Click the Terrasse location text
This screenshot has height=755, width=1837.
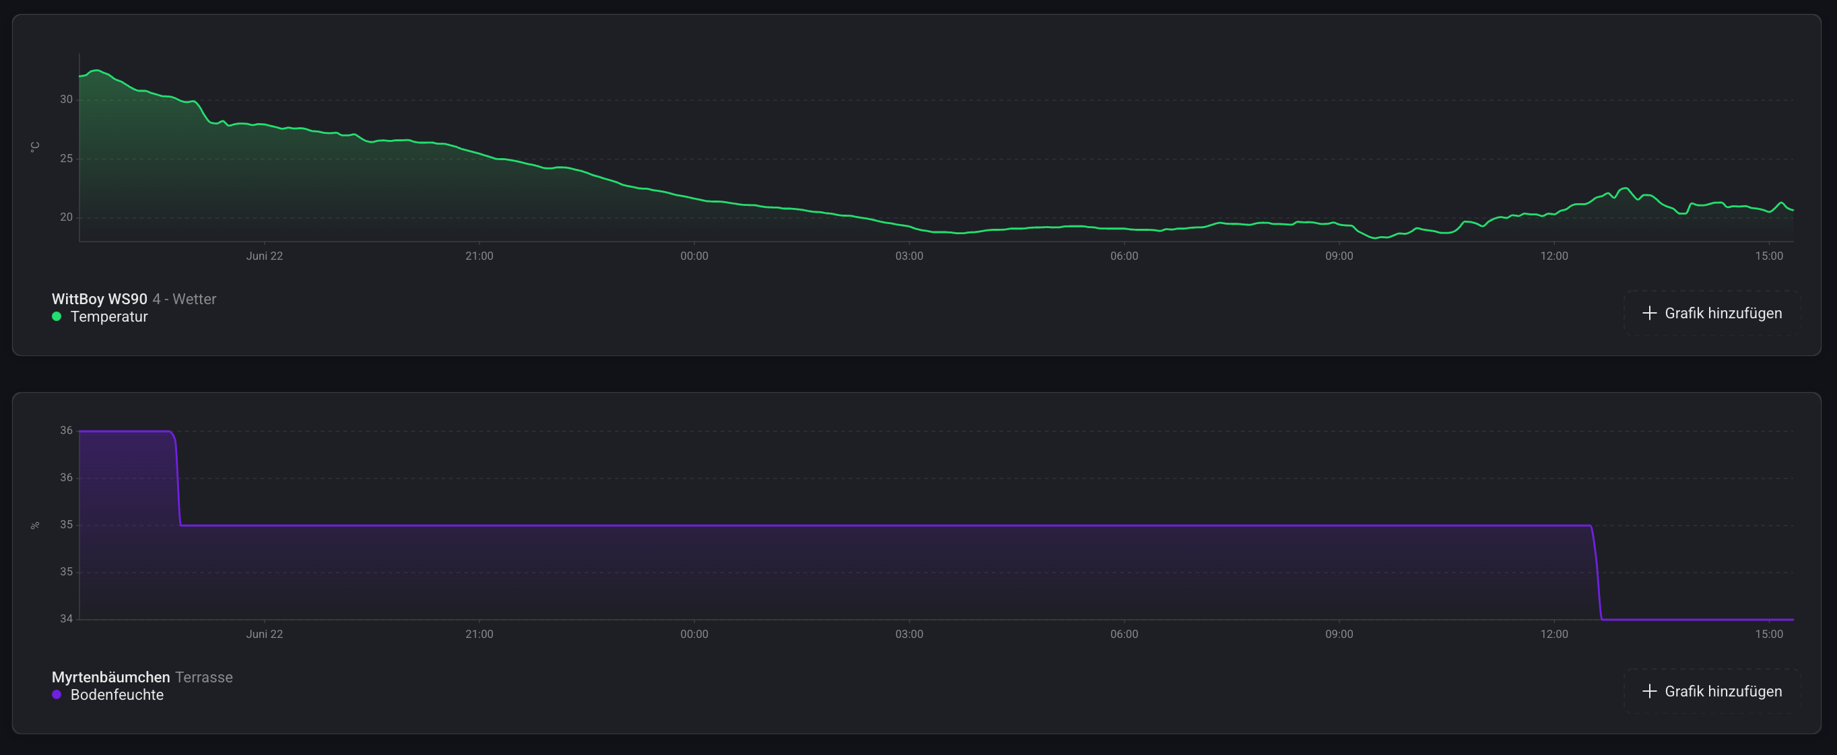[x=204, y=676]
